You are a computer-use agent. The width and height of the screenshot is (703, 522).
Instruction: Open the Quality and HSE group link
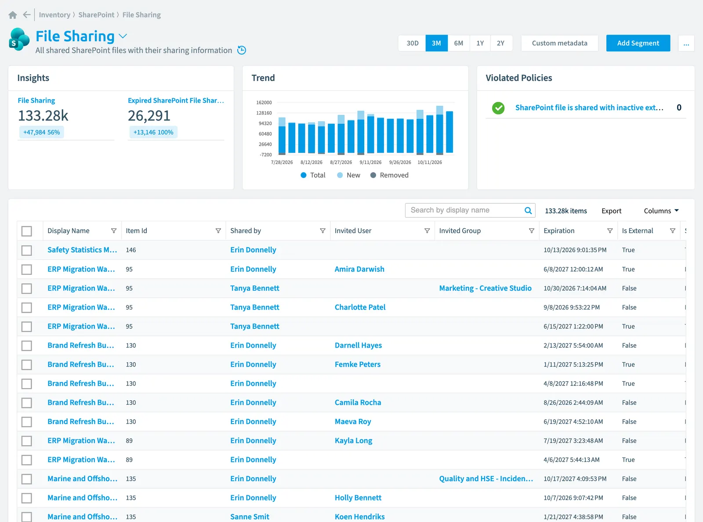tap(486, 479)
